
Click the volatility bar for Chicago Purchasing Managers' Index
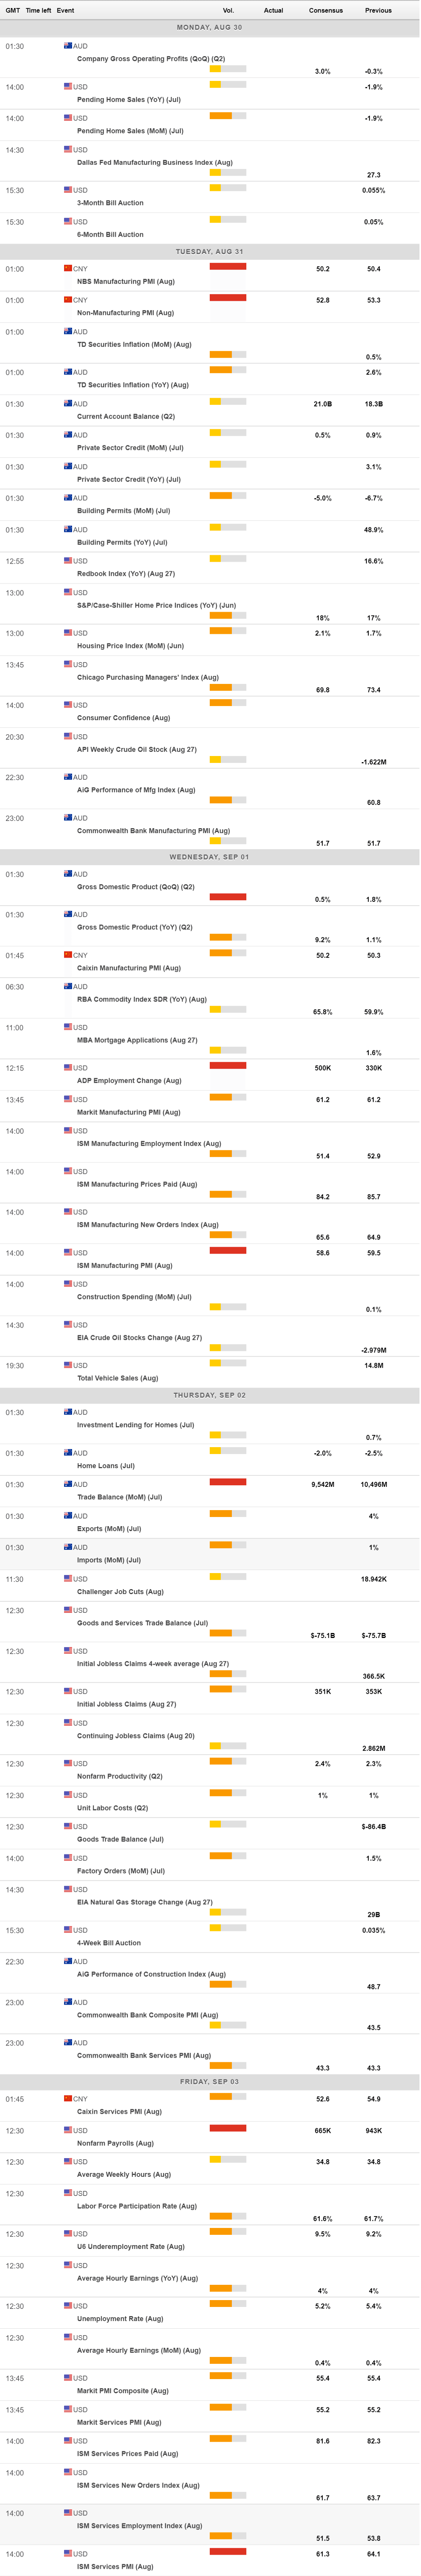[228, 687]
